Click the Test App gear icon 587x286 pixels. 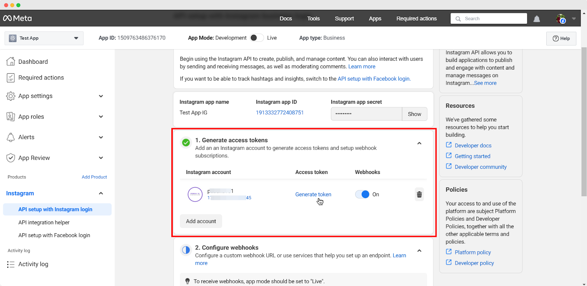[12, 38]
